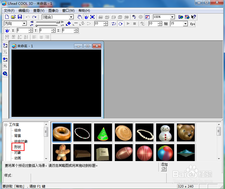Screen dimensions: 225x189
Task: Increase X value with spinner up arrow
Action: click(x=30, y=29)
